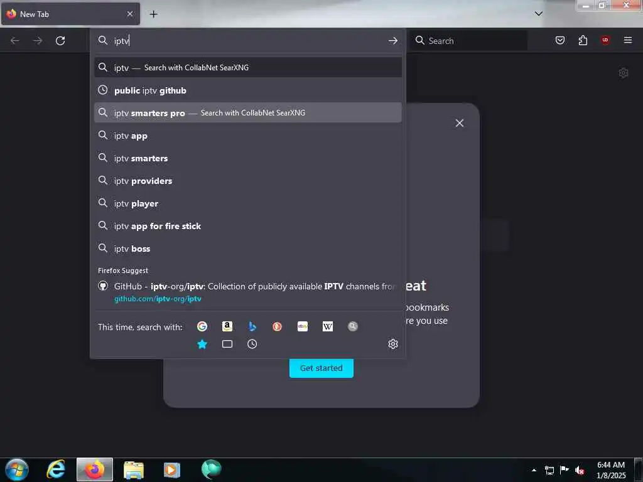
Task: Open the network tray icon
Action: (x=549, y=470)
